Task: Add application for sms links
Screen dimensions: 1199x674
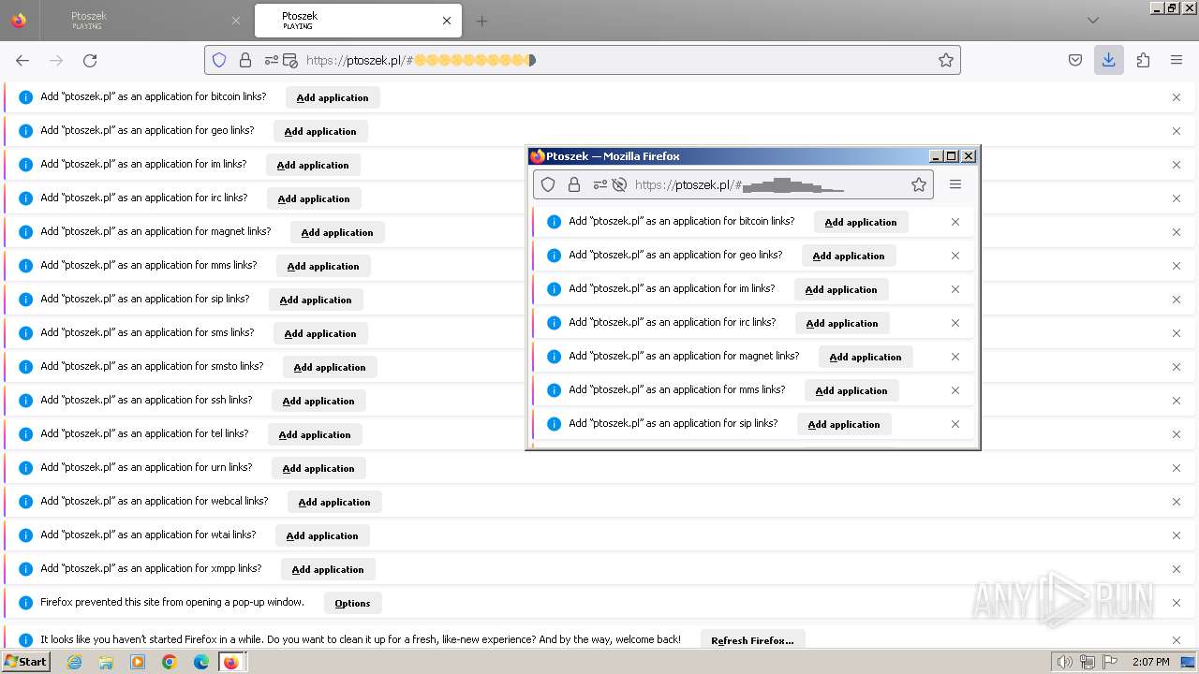Action: 320,333
